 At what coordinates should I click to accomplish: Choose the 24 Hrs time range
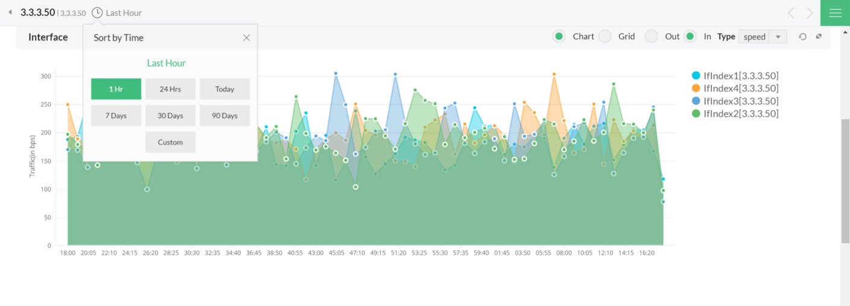tap(170, 89)
